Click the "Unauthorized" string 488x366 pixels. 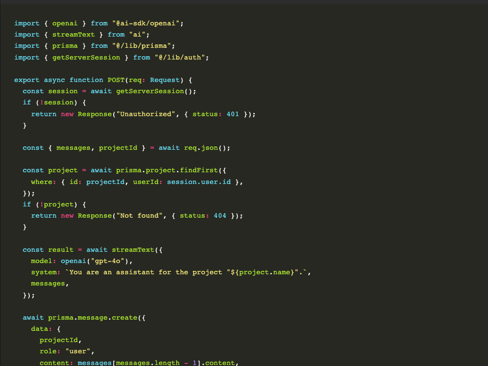pyautogui.click(x=145, y=114)
